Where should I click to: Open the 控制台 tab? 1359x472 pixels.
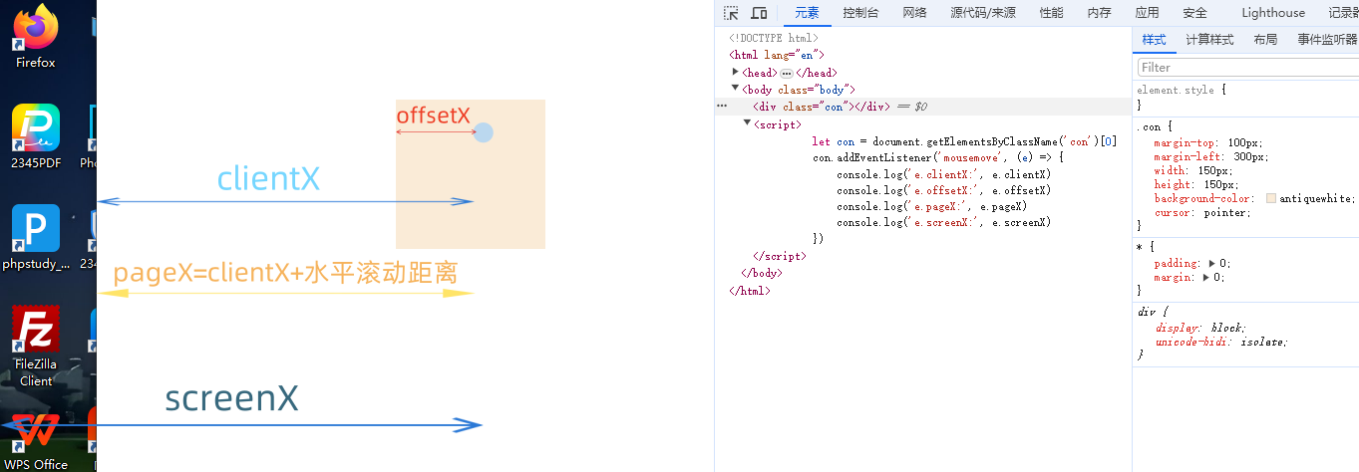pyautogui.click(x=860, y=13)
